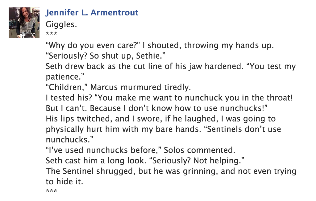Select the "So shut up, Sethie." line

click(x=106, y=56)
